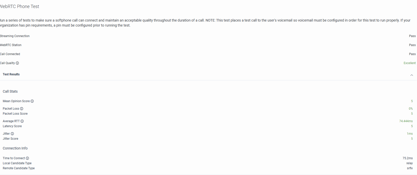Click the 75.2ms Time to Connect value
This screenshot has width=417, height=175.
point(407,158)
